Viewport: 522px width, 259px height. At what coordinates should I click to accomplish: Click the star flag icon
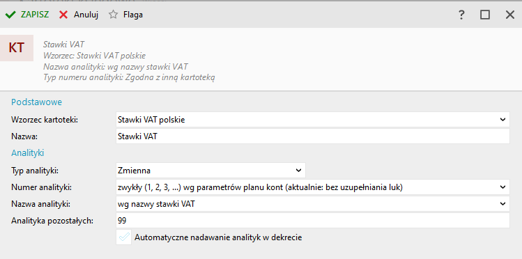coord(113,15)
